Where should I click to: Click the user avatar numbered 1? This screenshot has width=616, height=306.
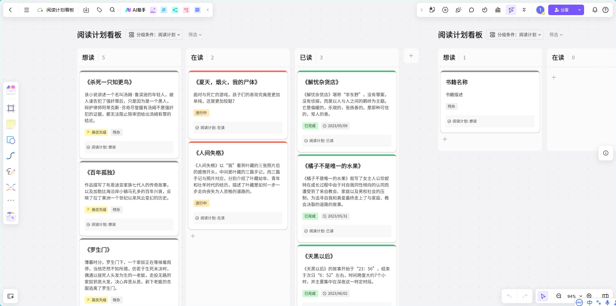coord(540,10)
